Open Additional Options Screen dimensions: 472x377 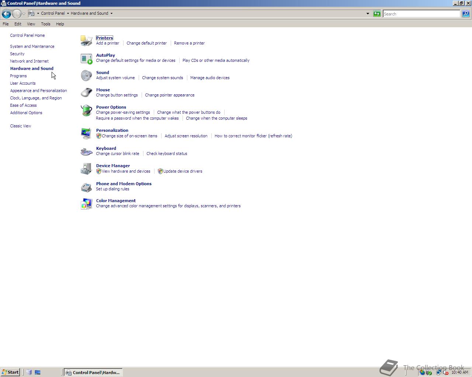click(x=26, y=113)
